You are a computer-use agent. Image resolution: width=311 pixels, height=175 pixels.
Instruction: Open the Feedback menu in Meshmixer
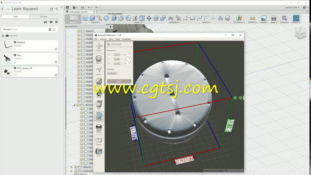point(126,39)
